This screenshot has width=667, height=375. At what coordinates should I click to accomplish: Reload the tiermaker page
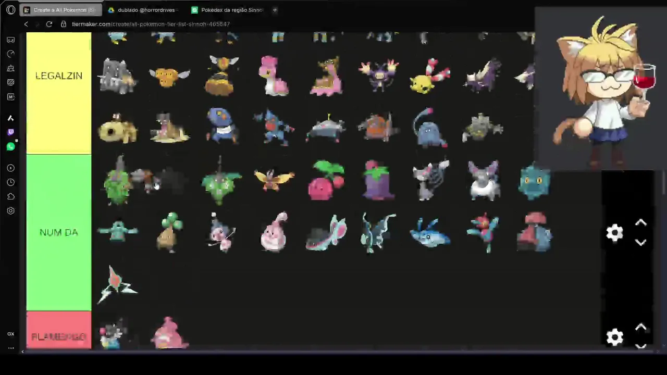[49, 24]
